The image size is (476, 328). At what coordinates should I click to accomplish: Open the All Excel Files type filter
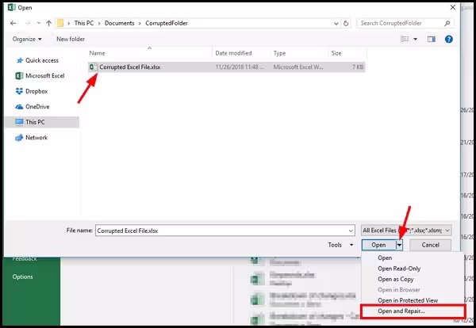pyautogui.click(x=406, y=231)
